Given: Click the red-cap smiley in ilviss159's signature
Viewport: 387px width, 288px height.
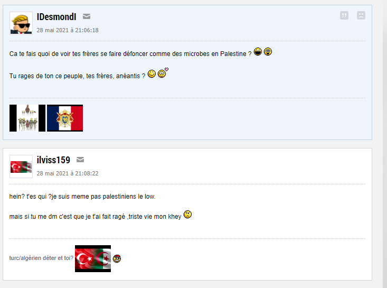Looking at the screenshot, I should 117,258.
